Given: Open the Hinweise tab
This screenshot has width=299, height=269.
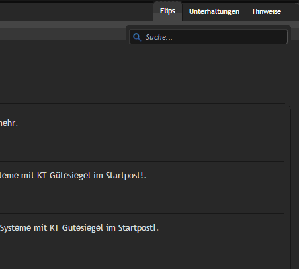Looking at the screenshot, I should 267,11.
